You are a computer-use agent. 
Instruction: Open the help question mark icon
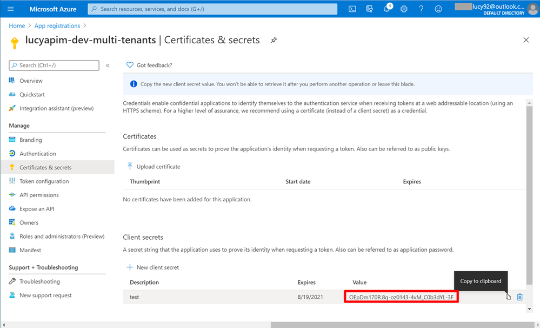(x=421, y=9)
